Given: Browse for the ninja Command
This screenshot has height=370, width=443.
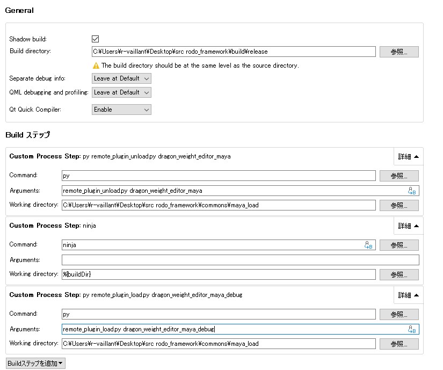Looking at the screenshot, I should 399,245.
